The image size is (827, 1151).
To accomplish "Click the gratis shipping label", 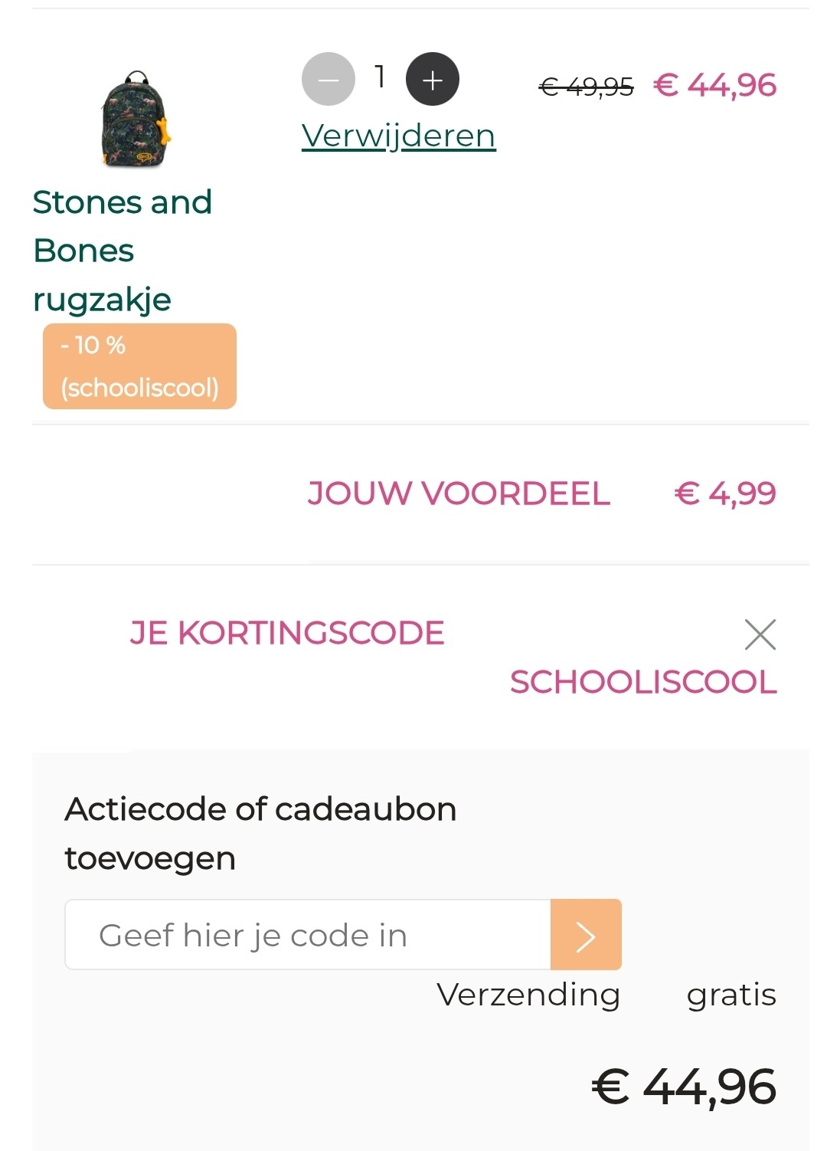I will [x=731, y=995].
